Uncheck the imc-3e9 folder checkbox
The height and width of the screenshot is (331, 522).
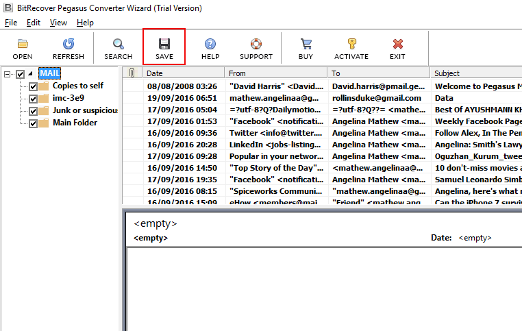33,99
